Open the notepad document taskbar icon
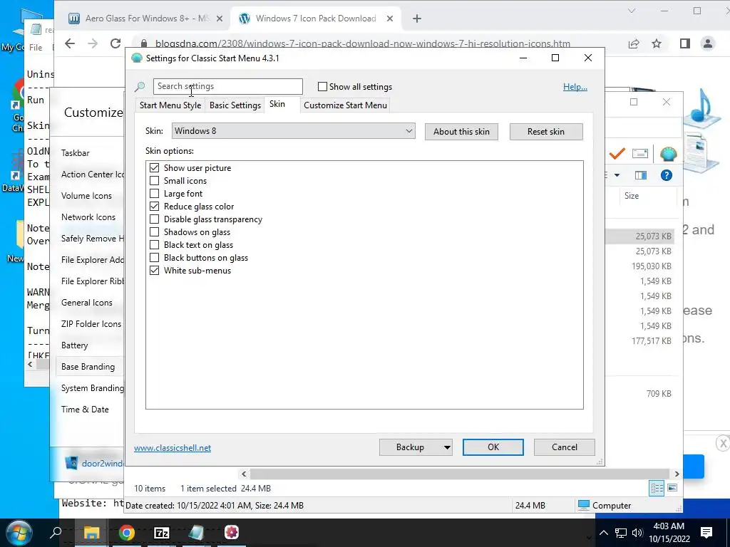The height and width of the screenshot is (547, 730). tap(196, 532)
